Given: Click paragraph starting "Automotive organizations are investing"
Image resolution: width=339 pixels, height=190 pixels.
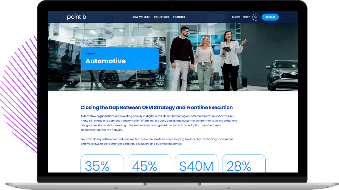Looking at the screenshot, I should click(159, 123).
